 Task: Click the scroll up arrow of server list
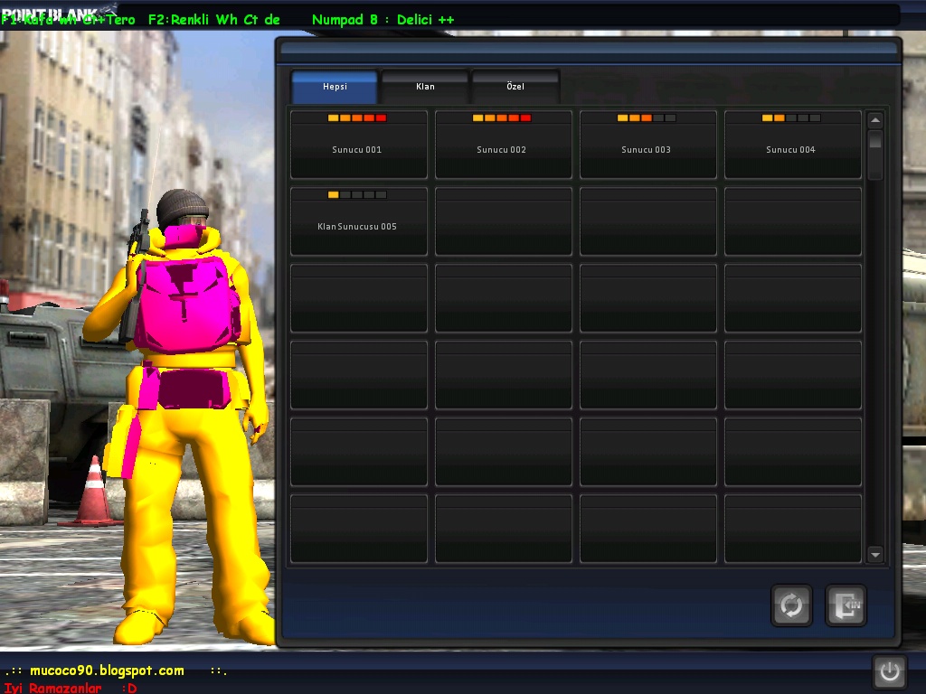click(875, 120)
